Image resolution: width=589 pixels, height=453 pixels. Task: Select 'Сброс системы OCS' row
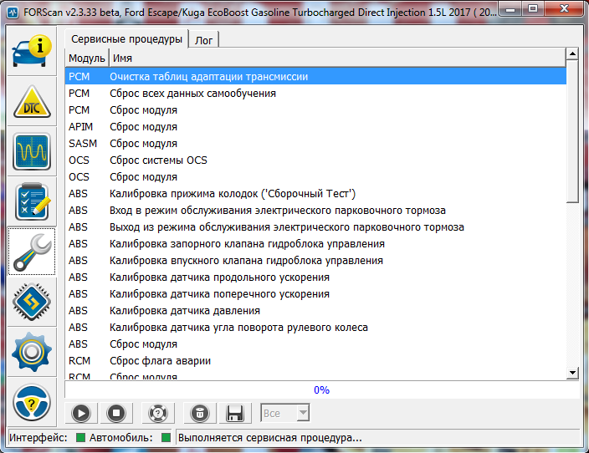[315, 160]
